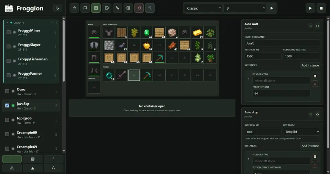330x174 pixels.
Task: Open the pickaxe mining panel
Action: click(150, 8)
